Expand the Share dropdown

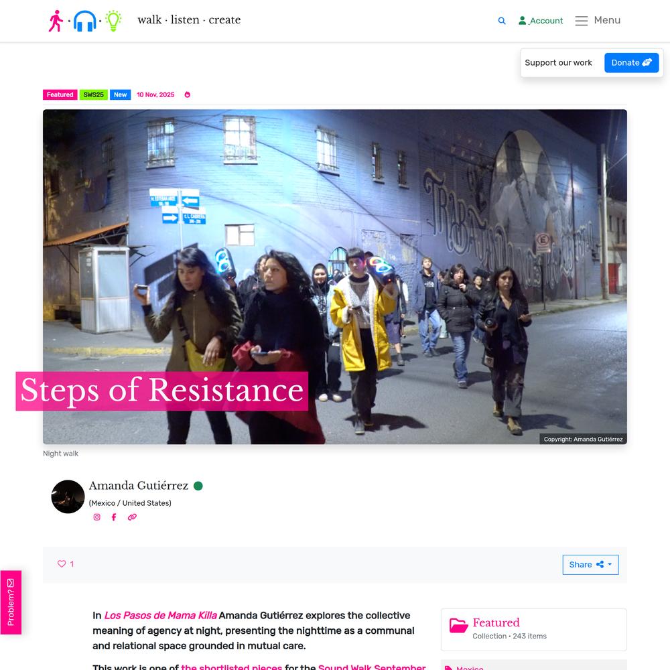click(590, 565)
